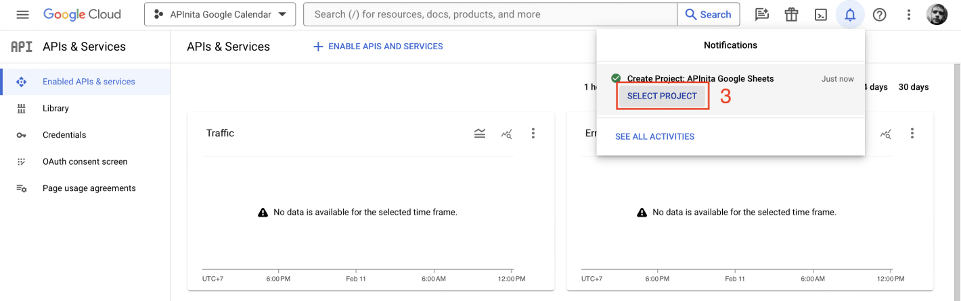Open Credentials page in sidebar
The width and height of the screenshot is (961, 301).
[x=64, y=135]
